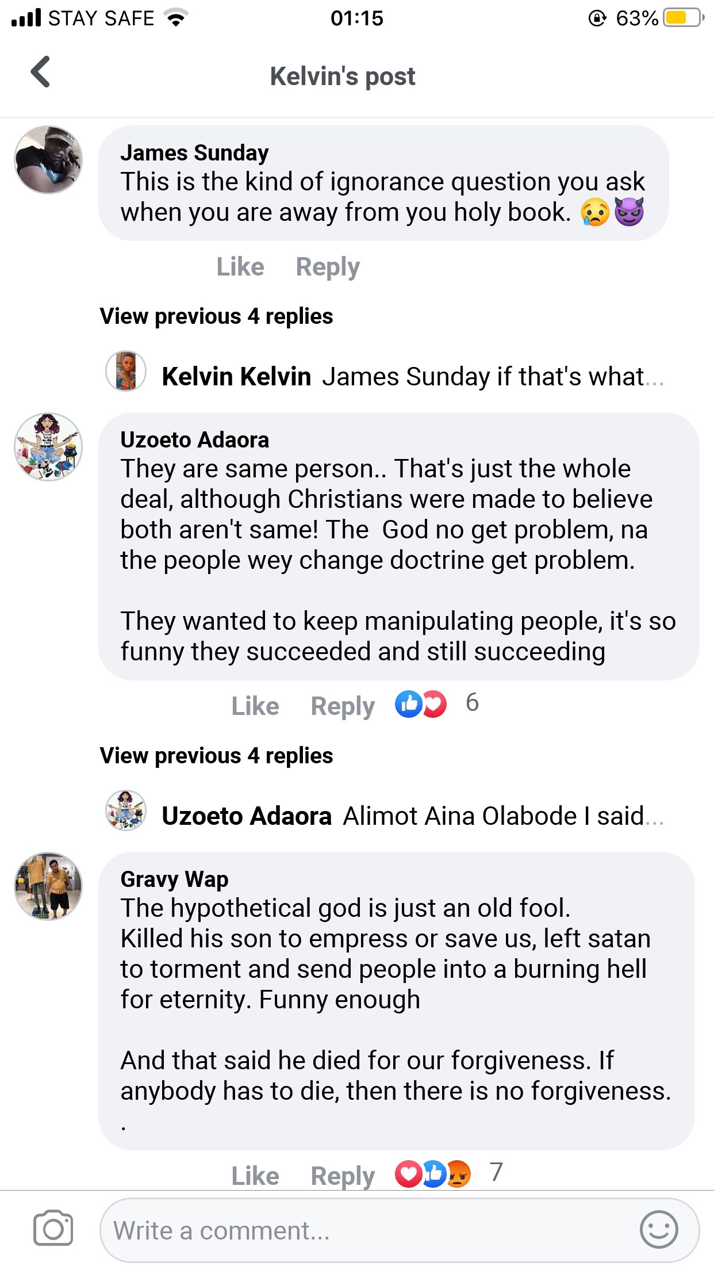Like James Sunday's comment
The height and width of the screenshot is (1270, 714).
[x=240, y=267]
